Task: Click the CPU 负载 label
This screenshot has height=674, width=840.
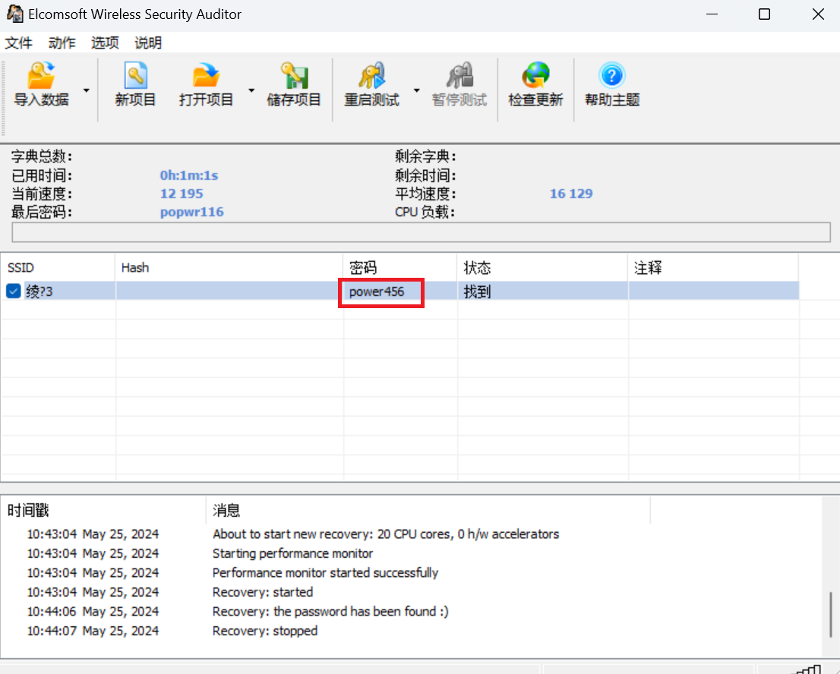Action: pos(425,212)
